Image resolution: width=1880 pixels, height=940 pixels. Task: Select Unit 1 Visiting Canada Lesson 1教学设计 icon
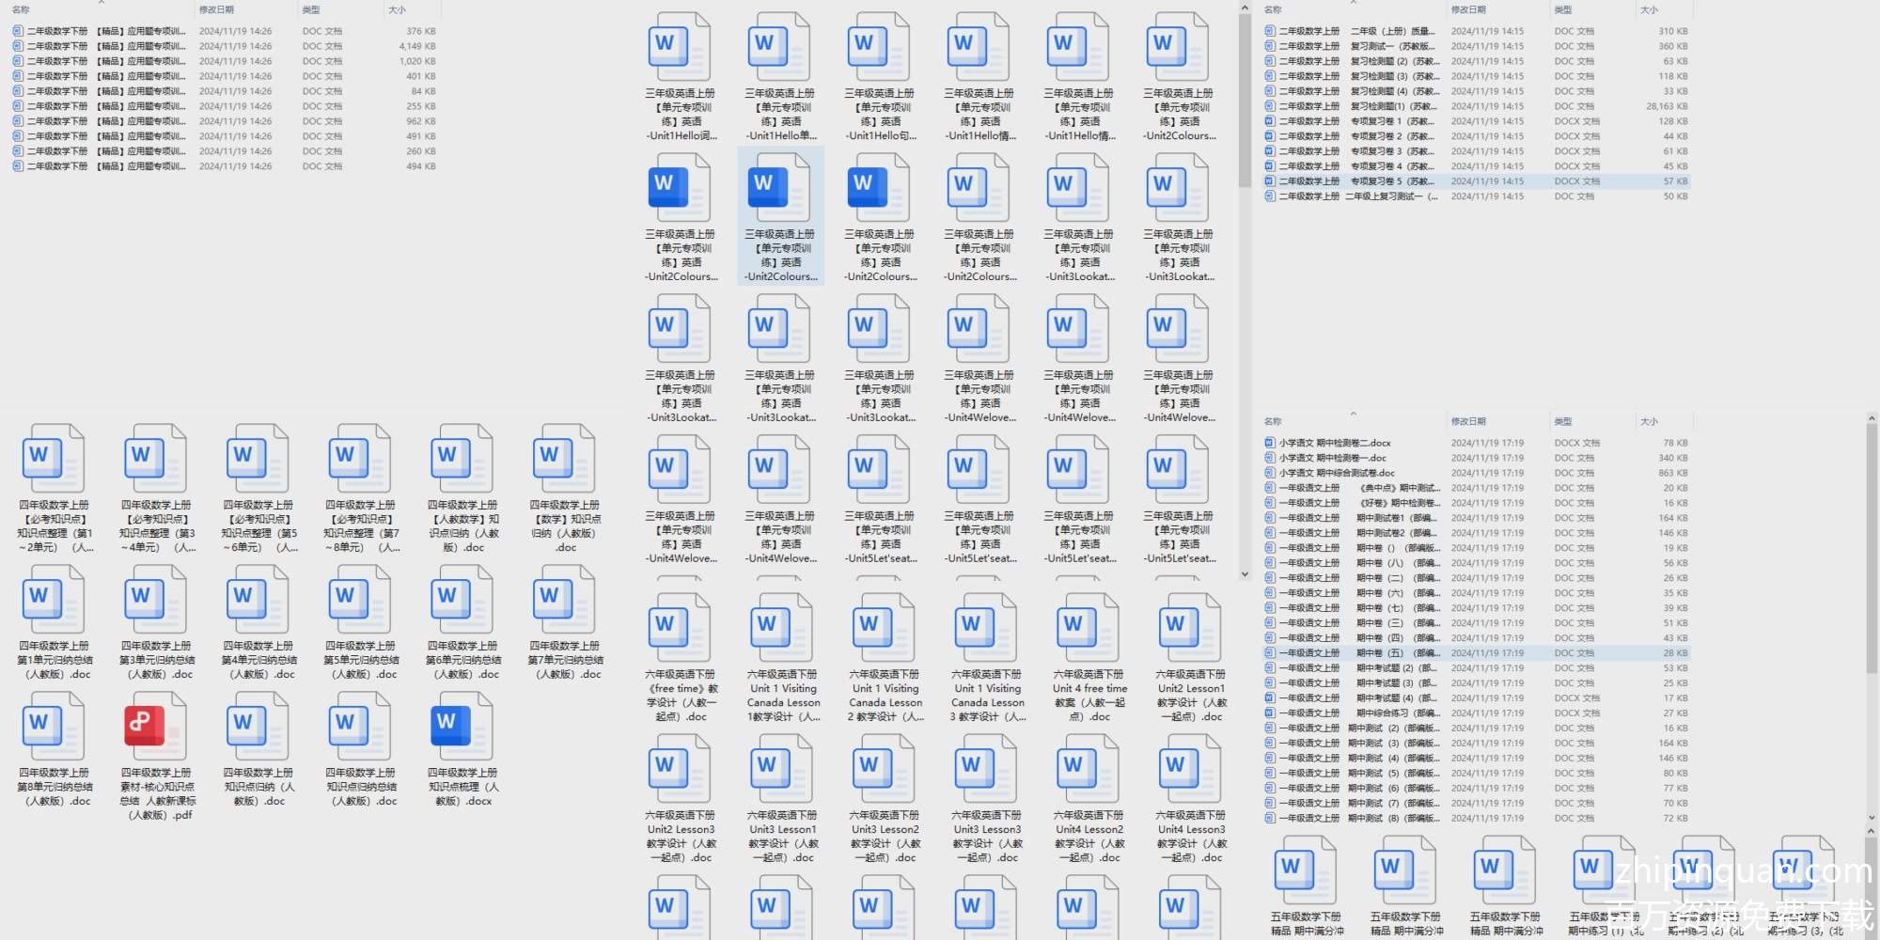(782, 627)
